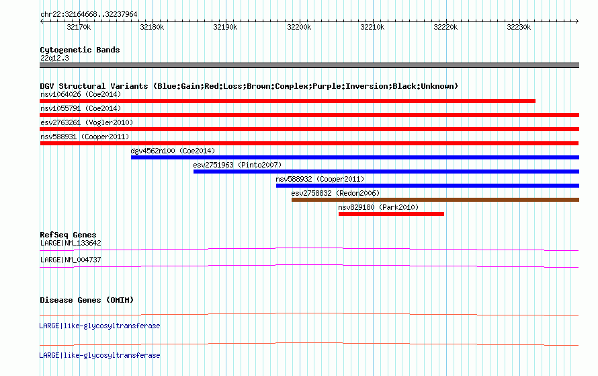The image size is (598, 376).
Task: Open the esv2763261 (Vogler2010) variant label
Action: coord(87,122)
